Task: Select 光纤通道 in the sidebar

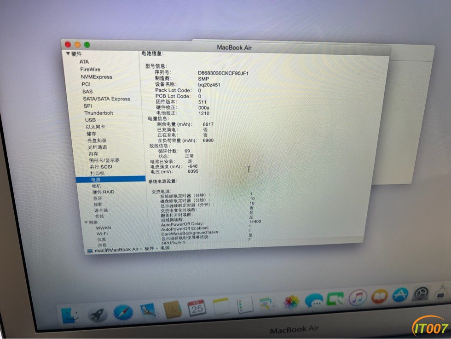Action: pyautogui.click(x=98, y=147)
